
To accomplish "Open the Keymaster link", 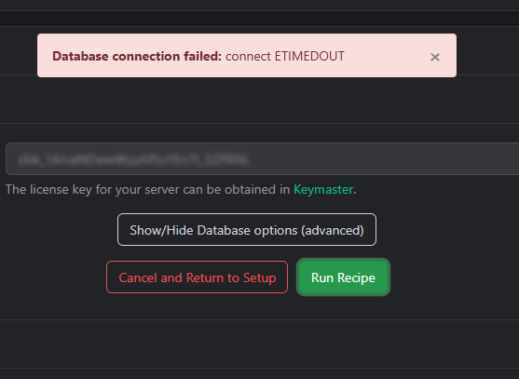I will pyautogui.click(x=323, y=190).
